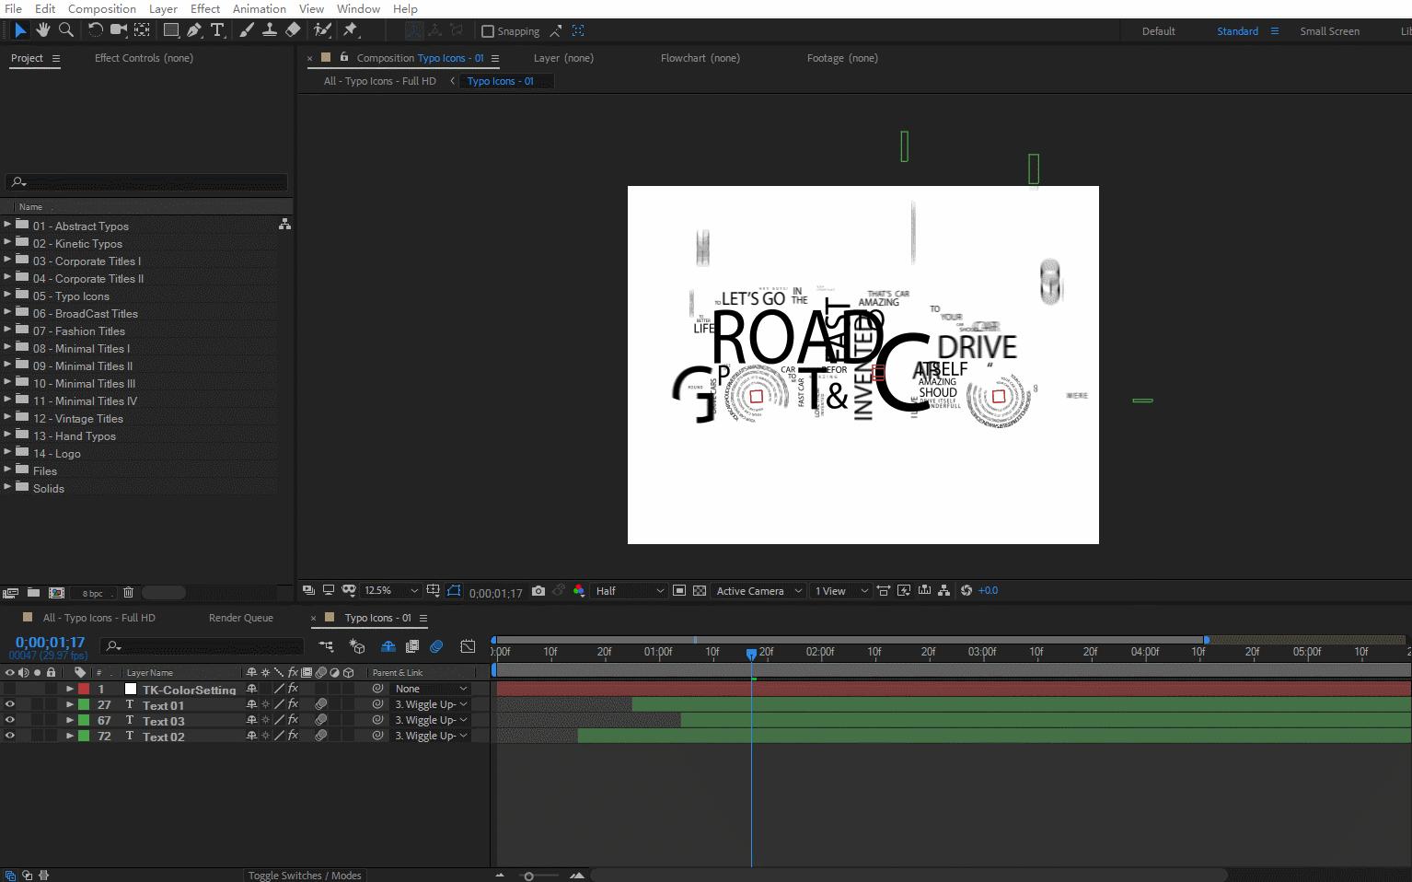Enable the Snapping checkbox
Screen dimensions: 1412x882
click(488, 31)
